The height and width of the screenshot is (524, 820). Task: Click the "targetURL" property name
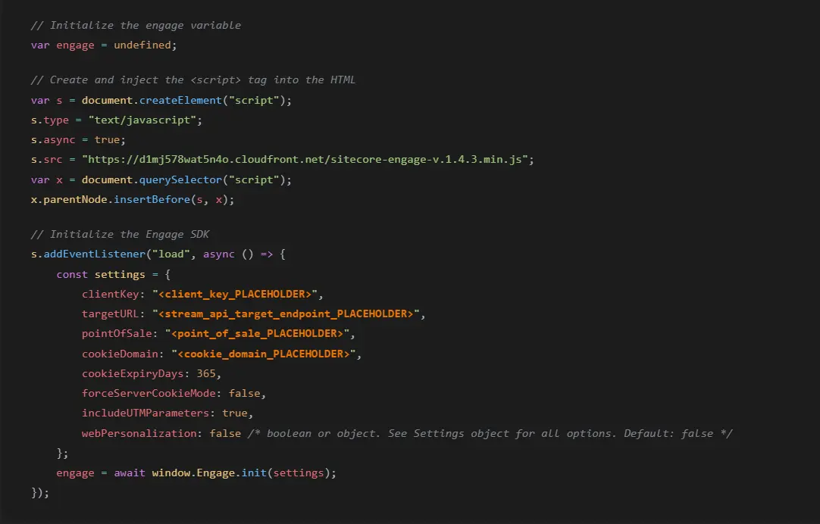(x=111, y=314)
